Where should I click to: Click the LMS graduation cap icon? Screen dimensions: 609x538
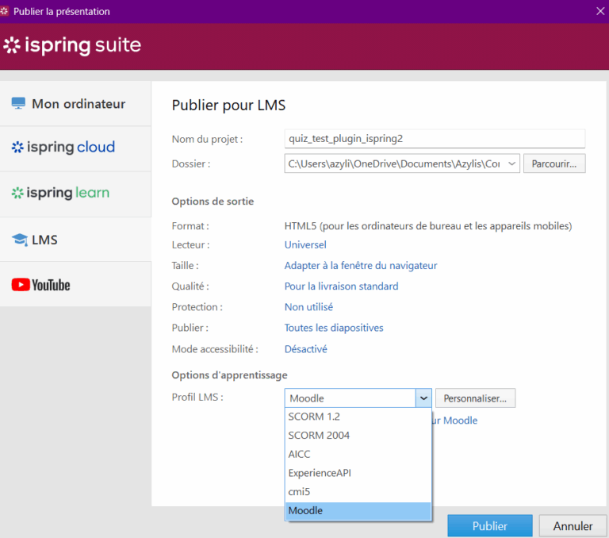19,240
